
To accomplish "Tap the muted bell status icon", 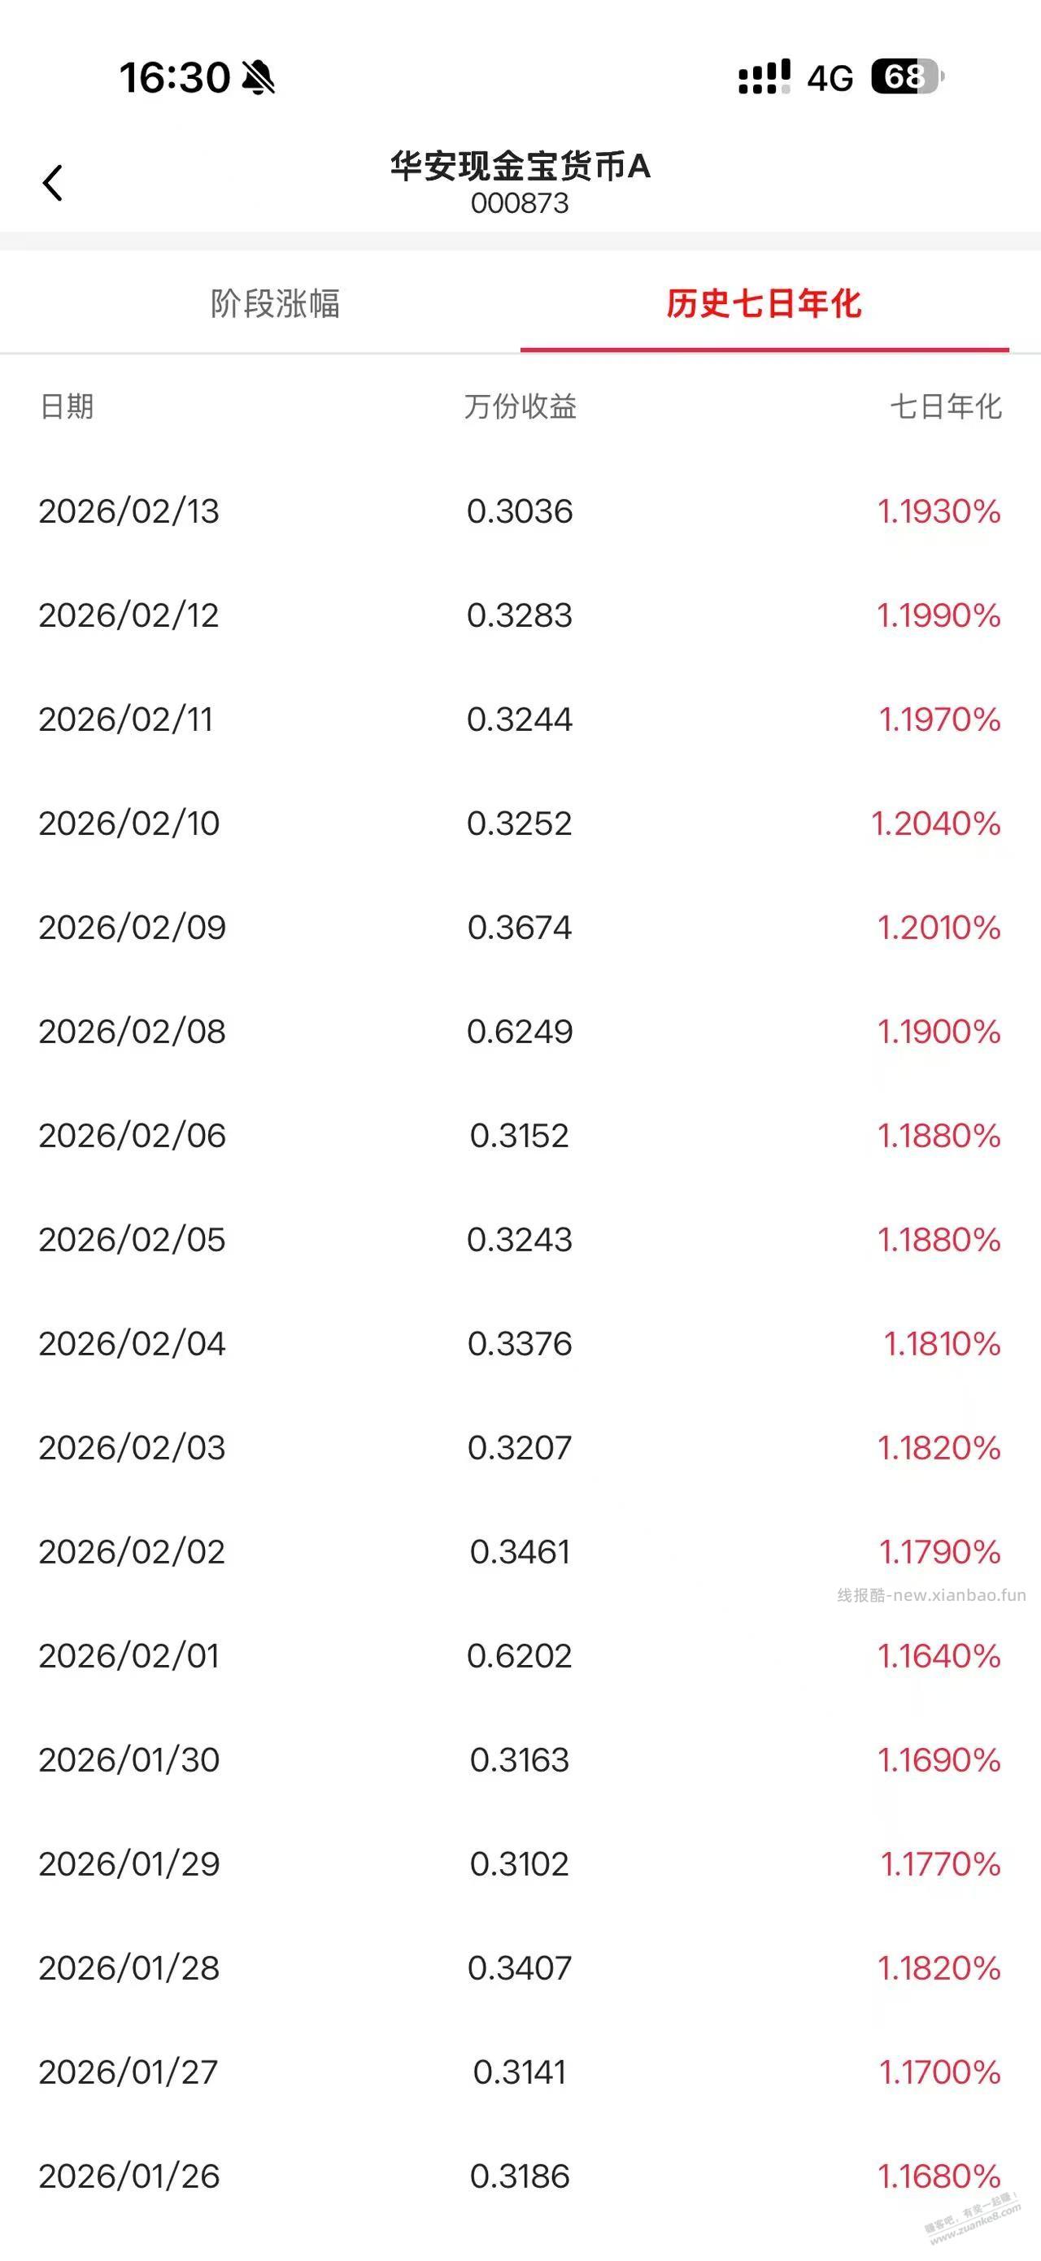I will tap(258, 77).
